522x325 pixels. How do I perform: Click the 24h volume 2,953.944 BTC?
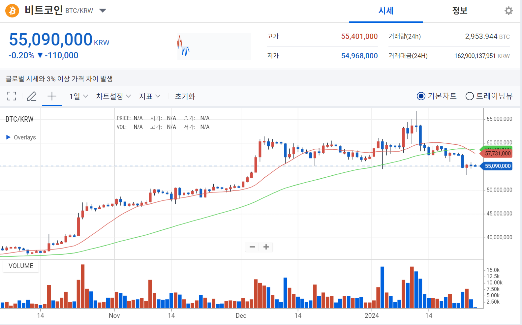click(x=487, y=36)
